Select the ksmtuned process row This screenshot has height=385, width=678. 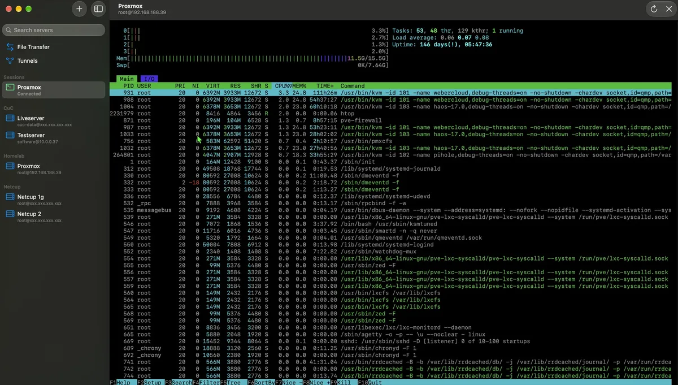pyautogui.click(x=390, y=224)
